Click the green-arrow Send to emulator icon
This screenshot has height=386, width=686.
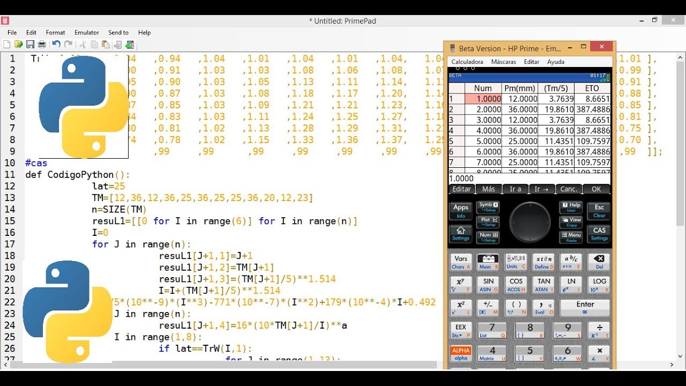129,44
